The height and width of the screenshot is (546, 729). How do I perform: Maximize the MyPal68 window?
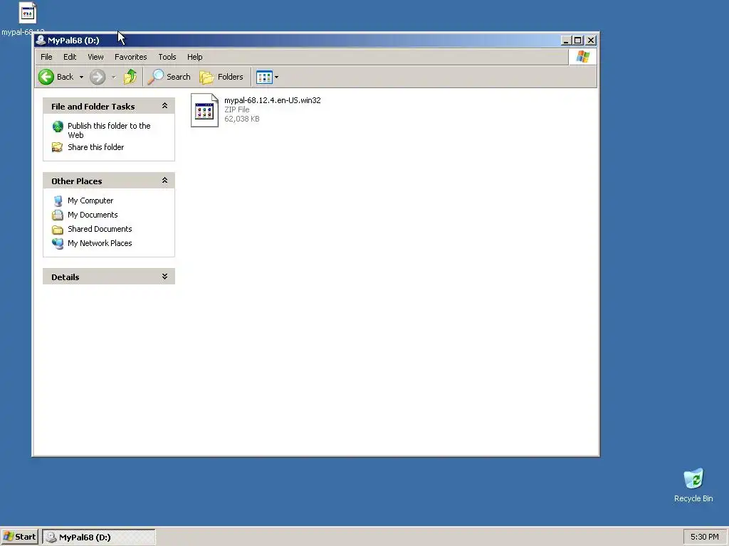point(578,41)
